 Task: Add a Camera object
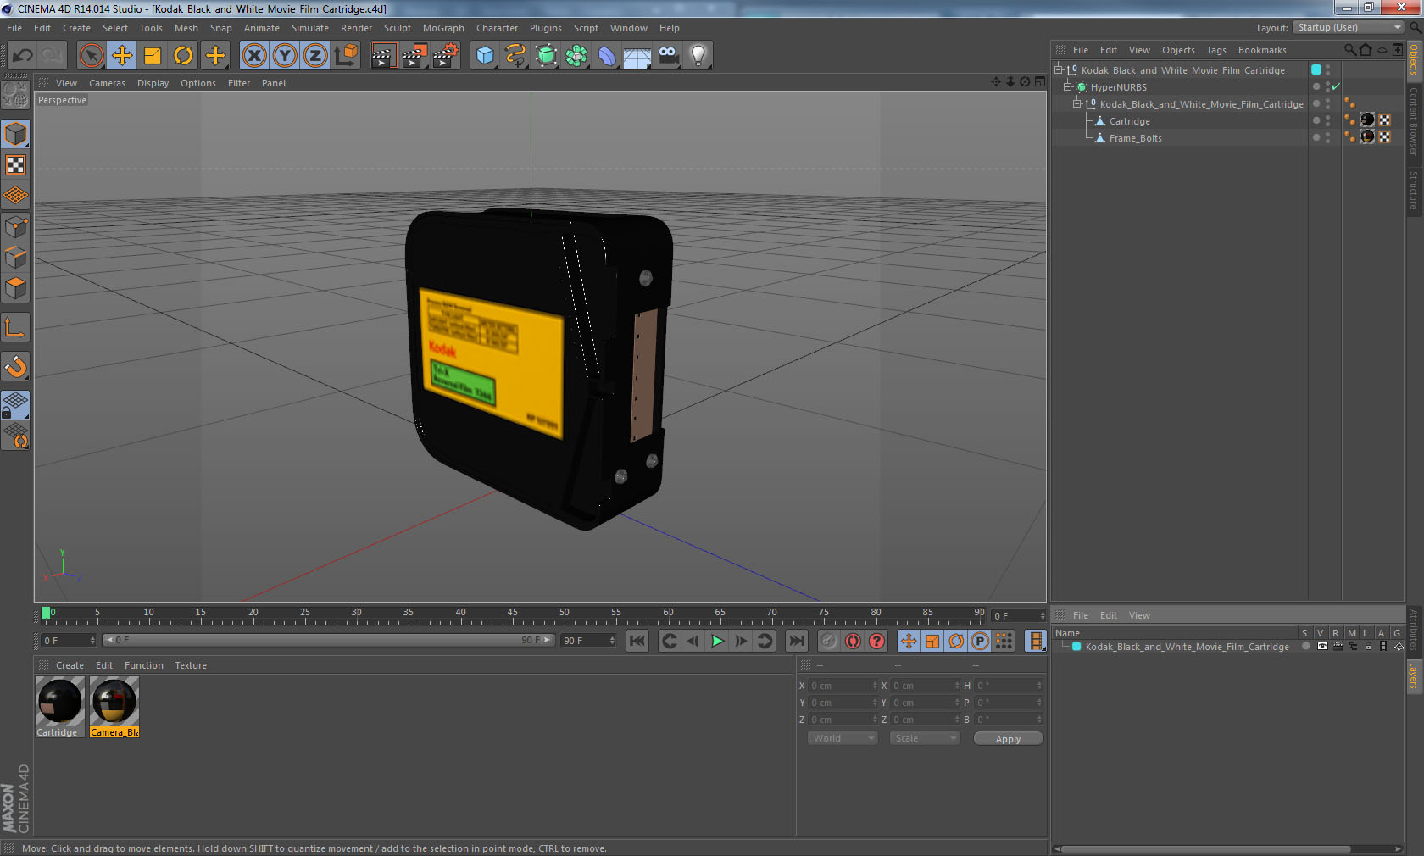click(669, 56)
